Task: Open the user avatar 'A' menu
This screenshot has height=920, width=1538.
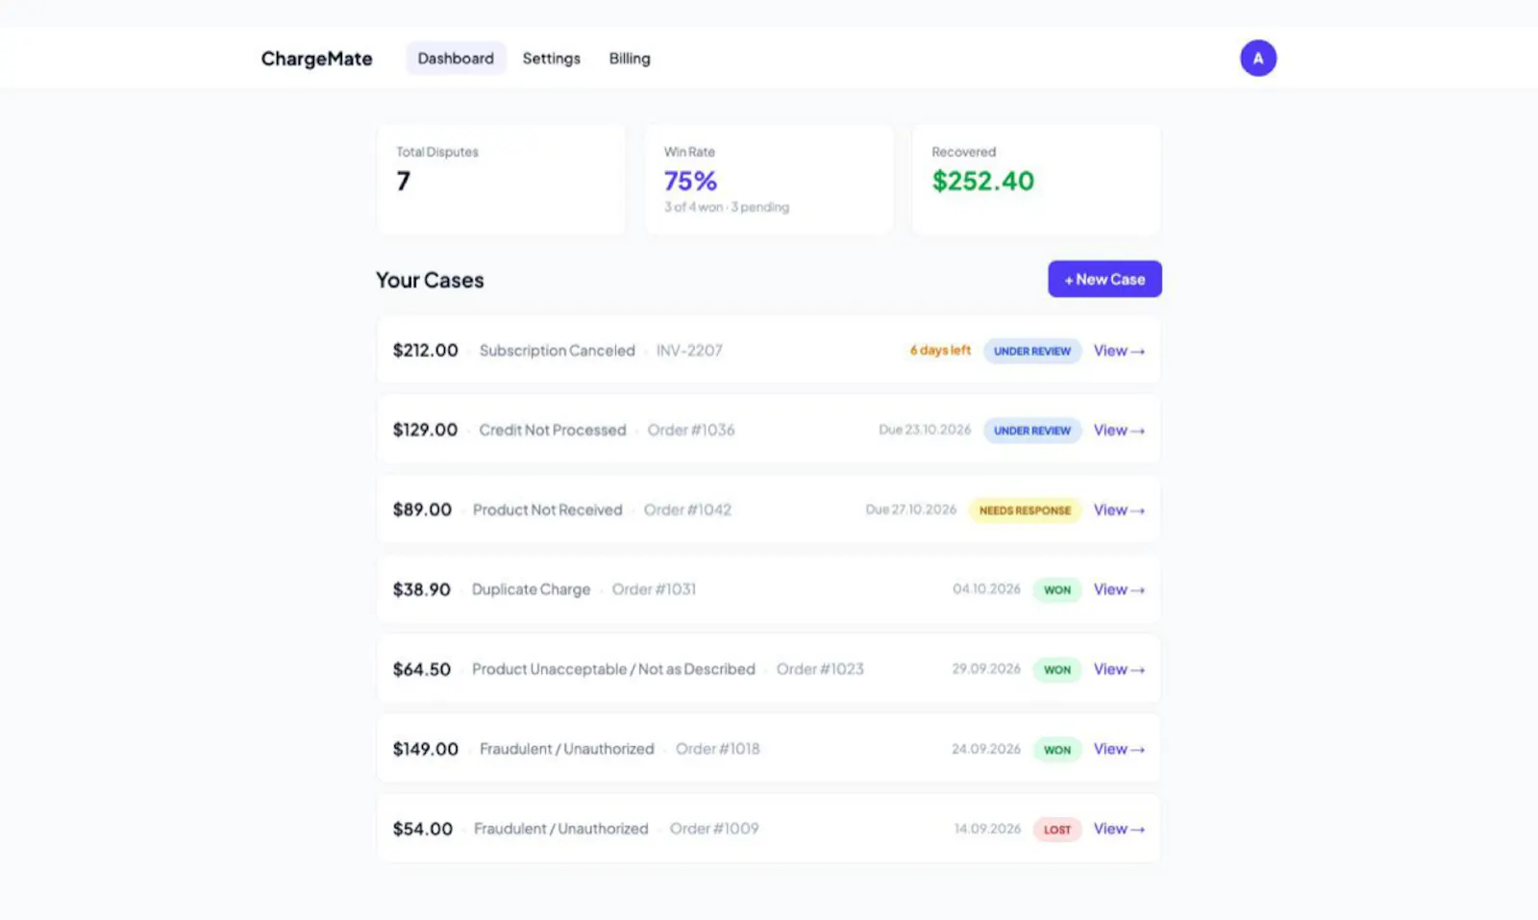Action: (x=1257, y=58)
